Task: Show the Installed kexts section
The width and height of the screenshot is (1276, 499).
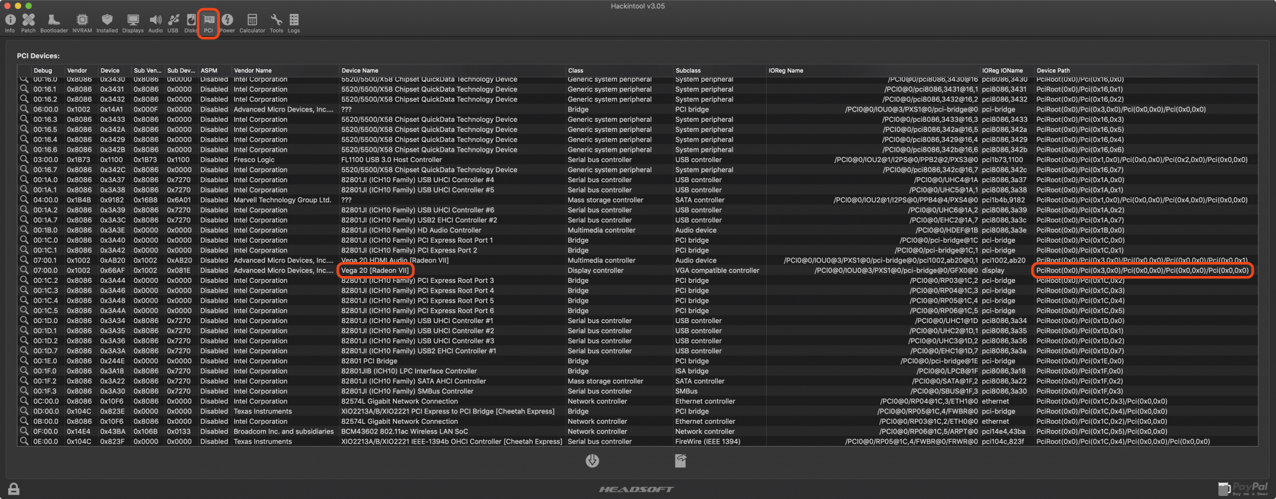Action: coord(107,24)
